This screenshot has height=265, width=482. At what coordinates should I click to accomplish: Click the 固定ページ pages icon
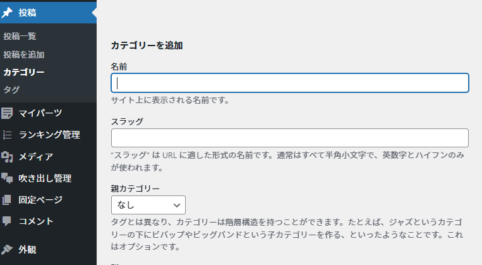tap(8, 200)
